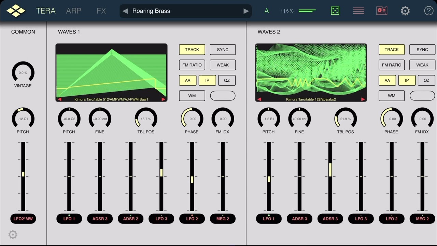Go to next wavetable in Waves 2
Image resolution: width=437 pixels, height=246 pixels.
pos(363,99)
